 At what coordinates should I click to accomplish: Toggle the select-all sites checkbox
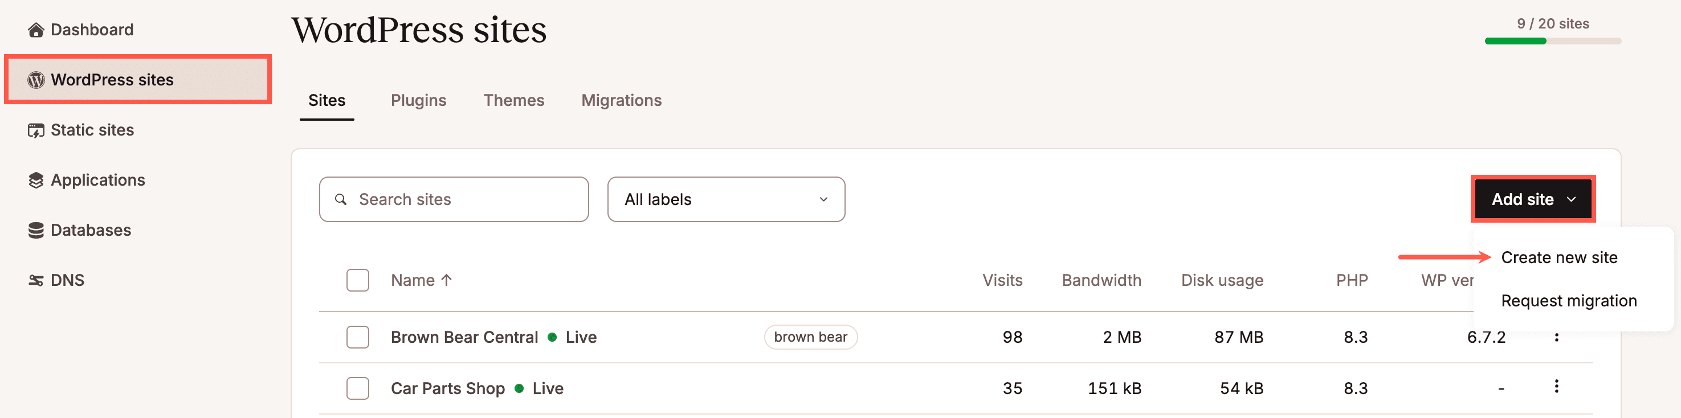pos(358,280)
